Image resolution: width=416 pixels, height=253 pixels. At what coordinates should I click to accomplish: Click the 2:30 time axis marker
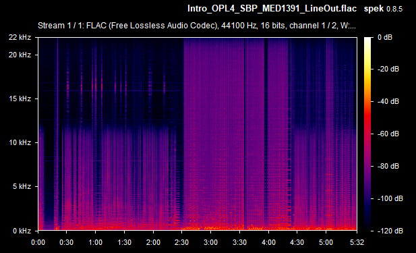(x=182, y=242)
